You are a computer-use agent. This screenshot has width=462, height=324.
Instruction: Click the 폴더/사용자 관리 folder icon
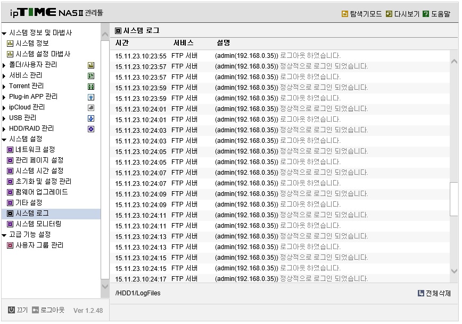tap(91, 65)
